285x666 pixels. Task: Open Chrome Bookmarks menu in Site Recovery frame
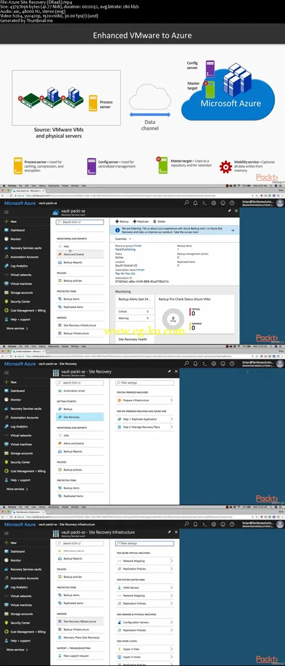[54, 346]
